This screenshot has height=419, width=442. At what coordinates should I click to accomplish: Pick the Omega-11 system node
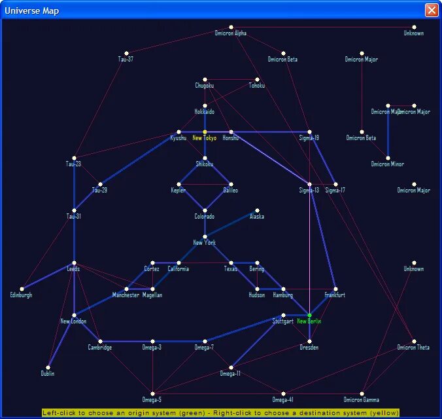pyautogui.click(x=231, y=368)
